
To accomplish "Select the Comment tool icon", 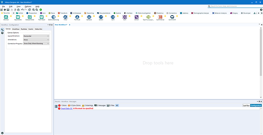I will tap(172, 17).
